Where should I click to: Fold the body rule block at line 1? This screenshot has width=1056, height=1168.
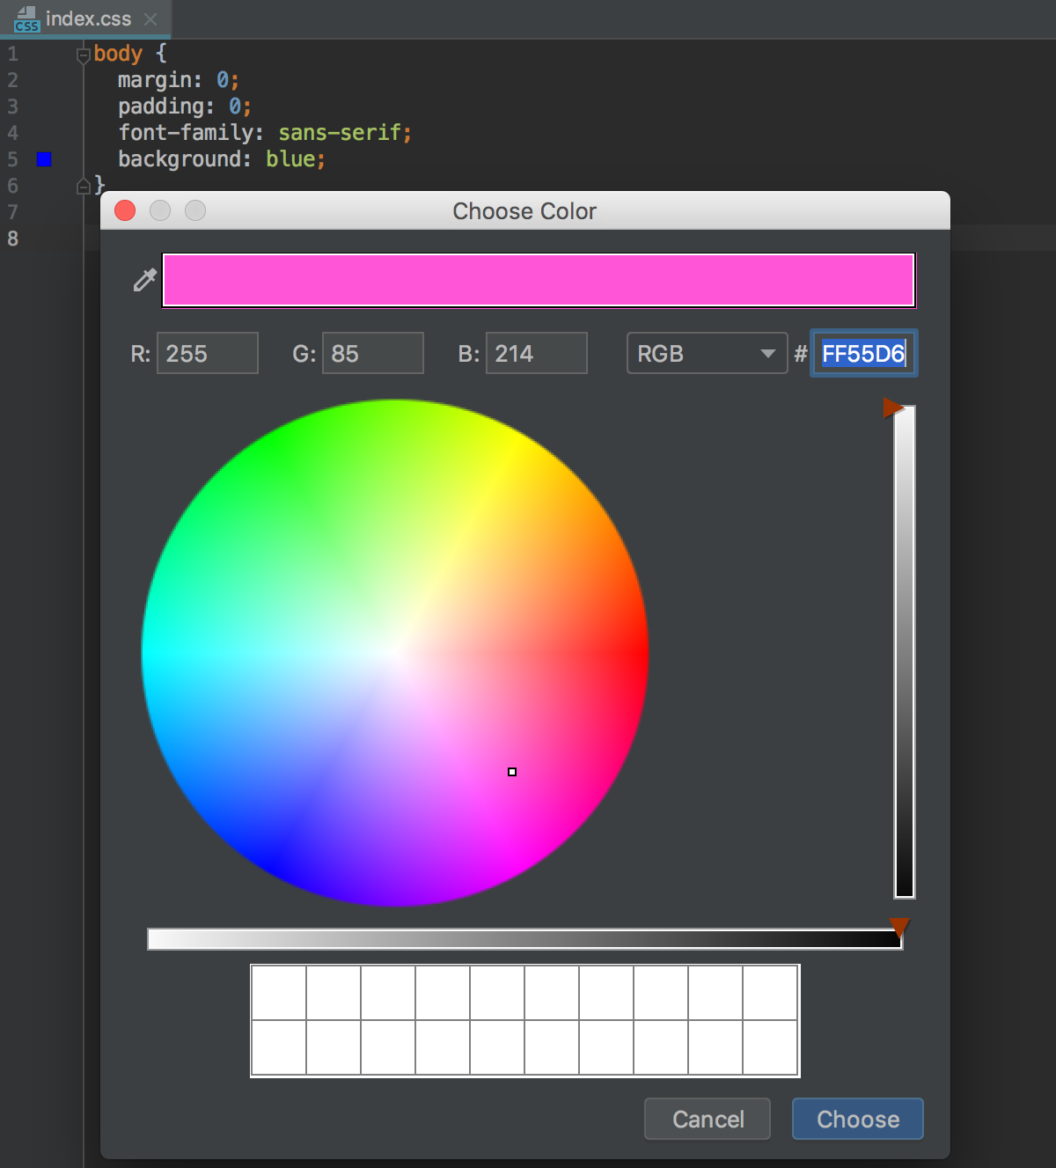84,55
